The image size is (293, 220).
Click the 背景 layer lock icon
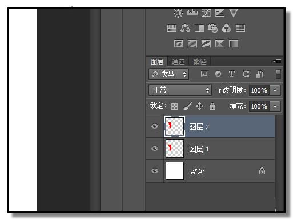(x=262, y=171)
